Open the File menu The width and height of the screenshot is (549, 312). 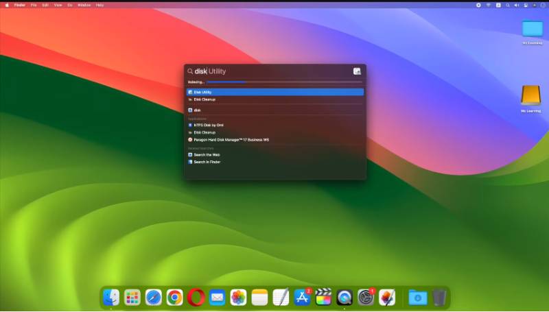point(34,5)
